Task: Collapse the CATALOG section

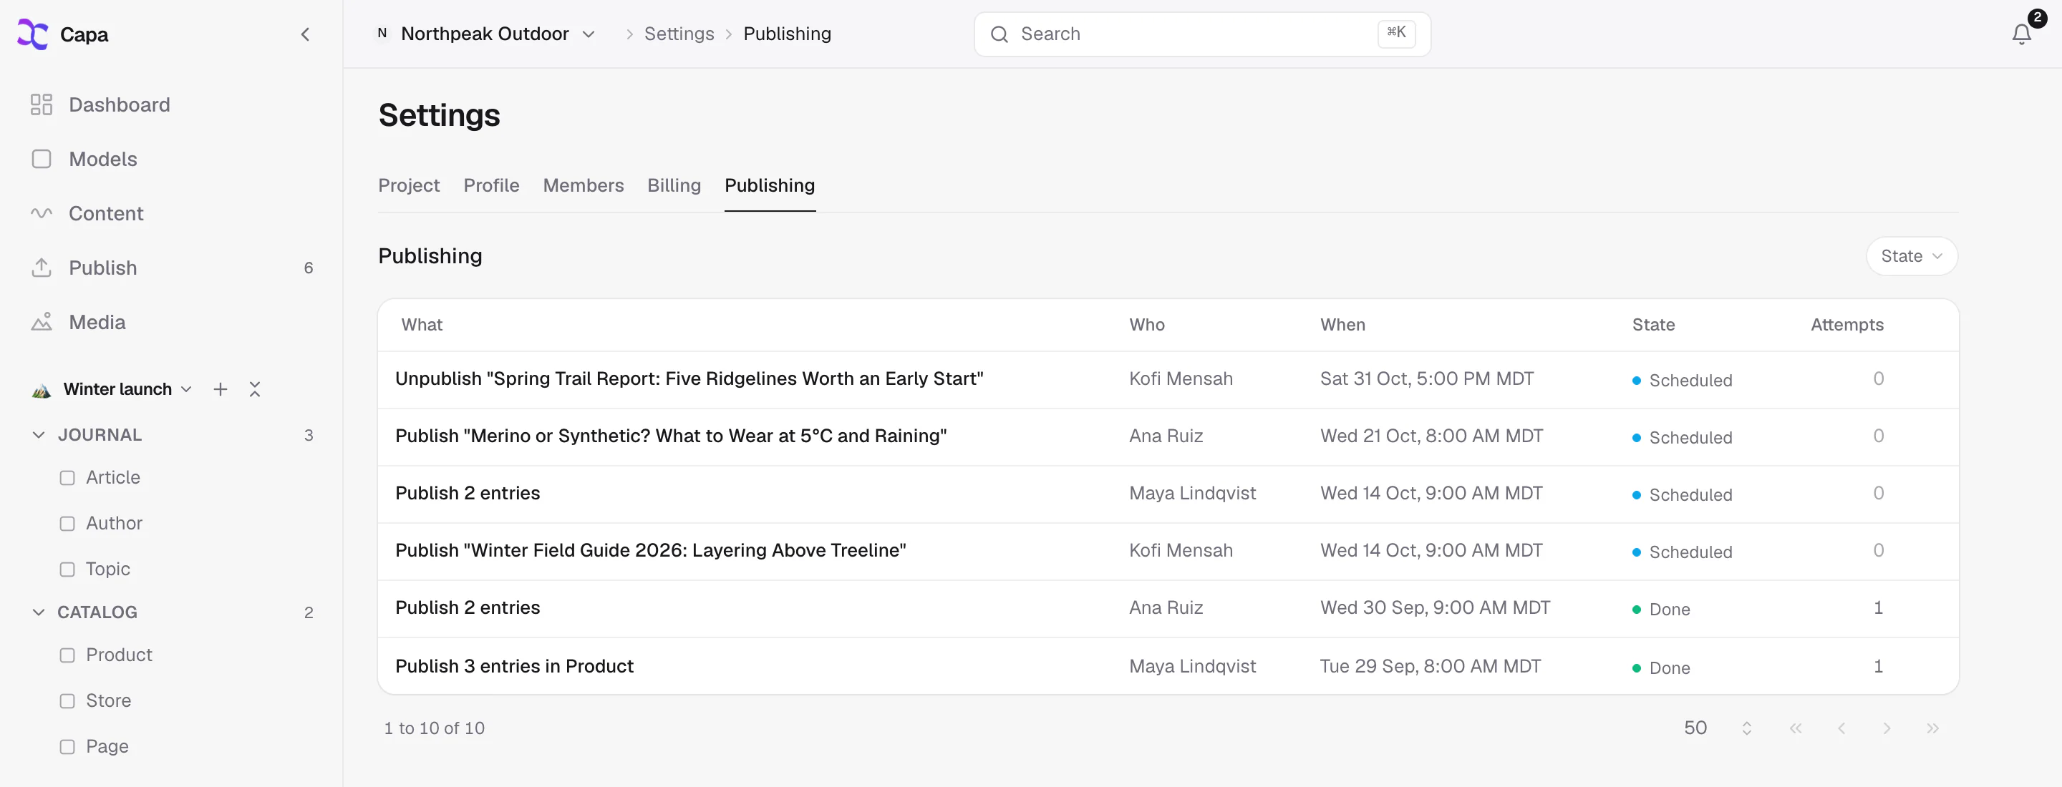Action: click(x=39, y=612)
